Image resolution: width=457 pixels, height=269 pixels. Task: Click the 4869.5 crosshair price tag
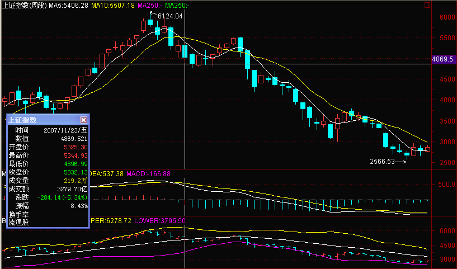point(442,59)
